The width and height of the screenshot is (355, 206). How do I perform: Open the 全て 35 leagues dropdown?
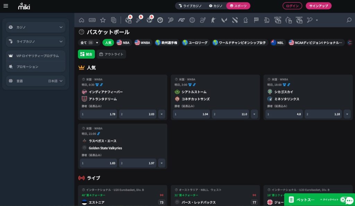point(89,43)
